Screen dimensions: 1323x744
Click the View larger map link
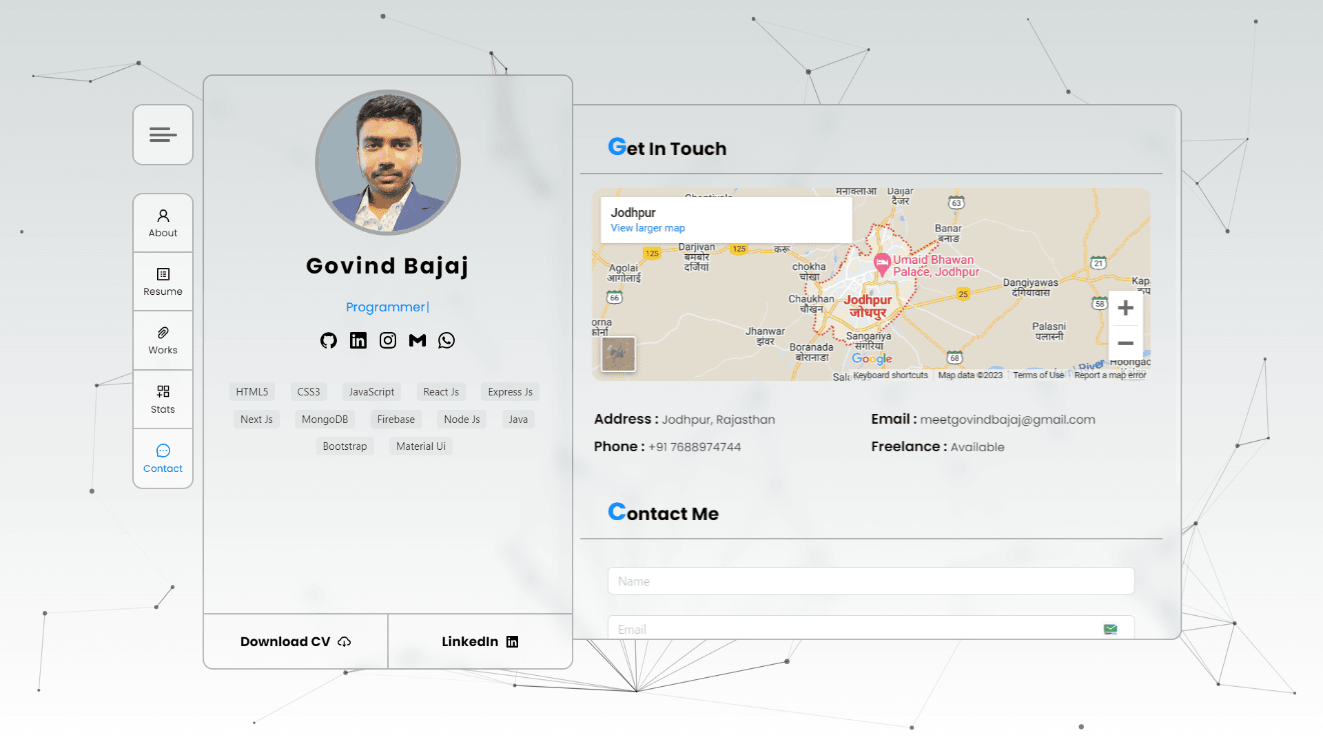(648, 228)
